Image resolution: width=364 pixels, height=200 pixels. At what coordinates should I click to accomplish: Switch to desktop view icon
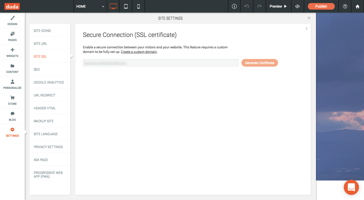[x=113, y=6]
